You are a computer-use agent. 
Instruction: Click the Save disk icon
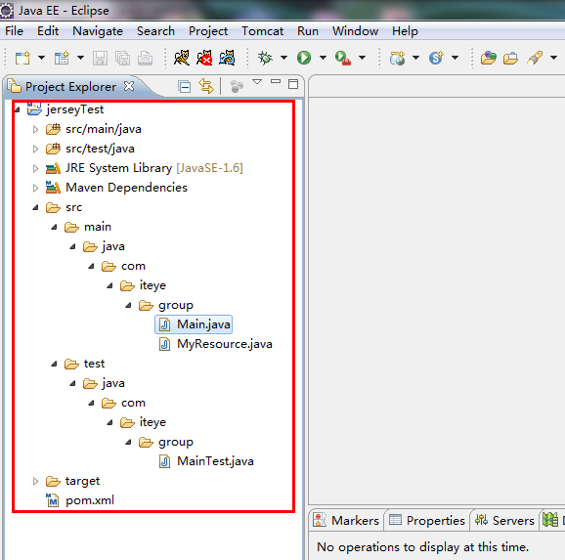point(100,58)
